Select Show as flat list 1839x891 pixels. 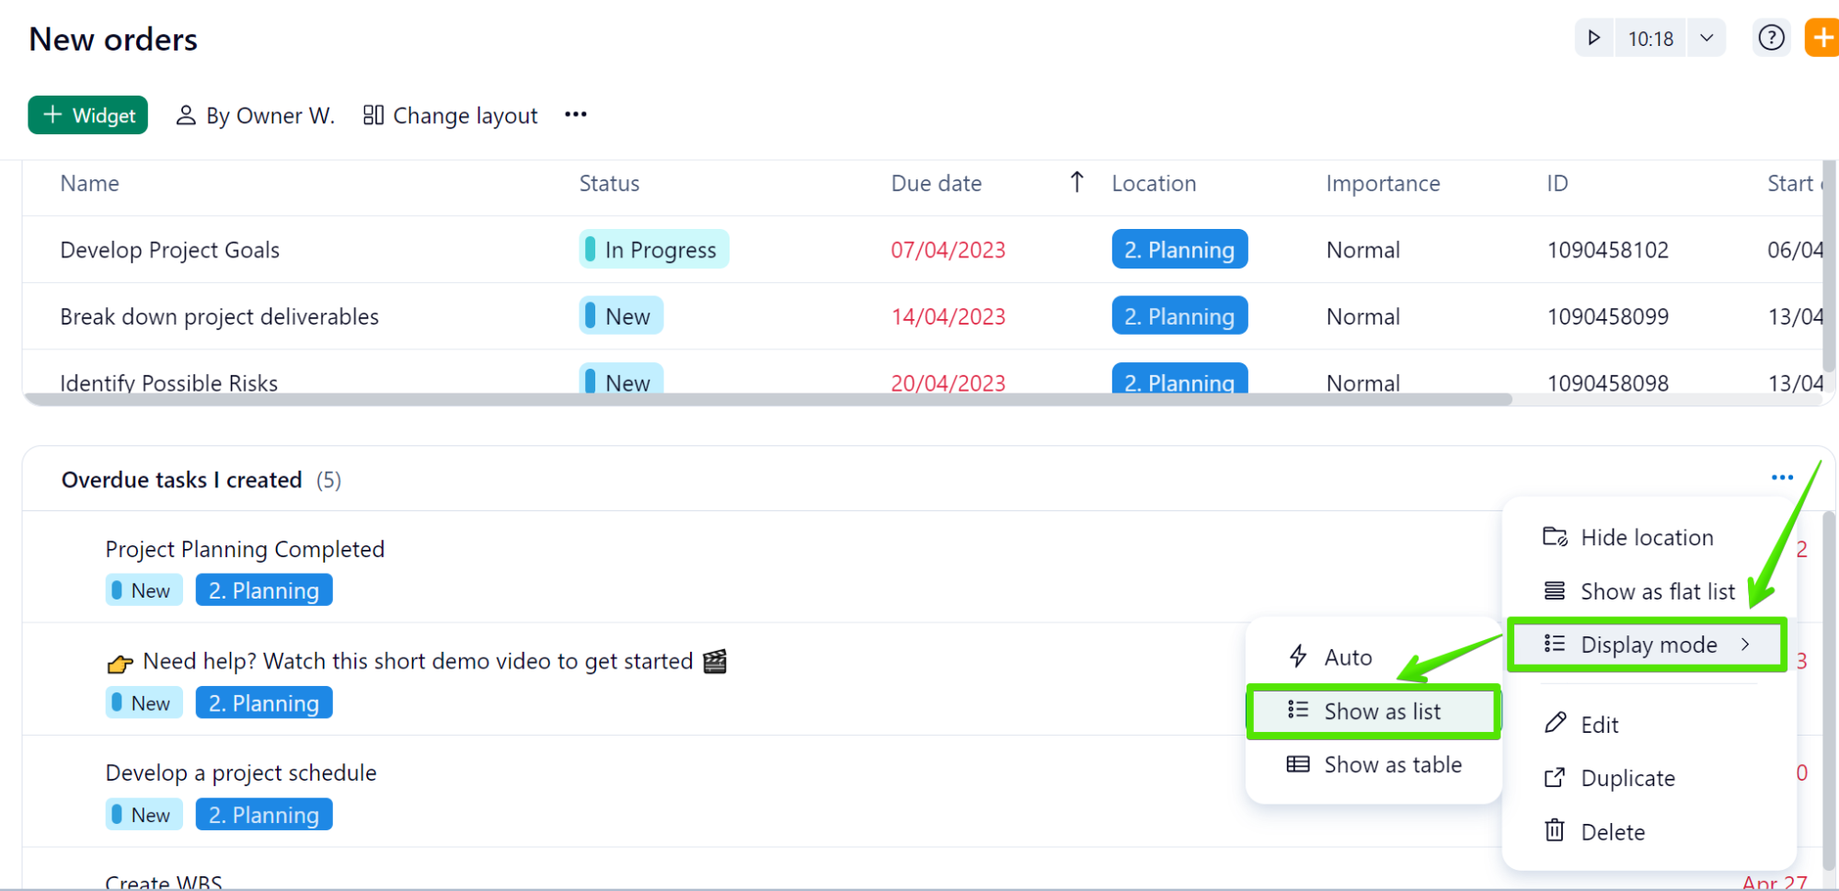point(1639,592)
